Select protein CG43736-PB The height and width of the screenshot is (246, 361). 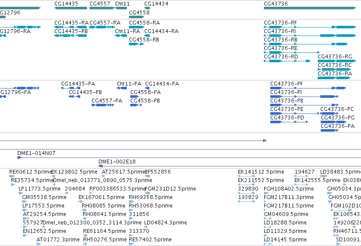[287, 101]
